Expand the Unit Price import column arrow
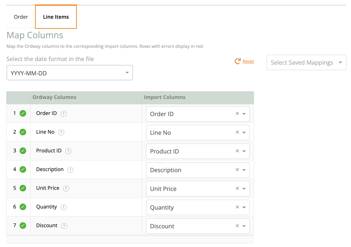The image size is (351, 247). (x=244, y=189)
